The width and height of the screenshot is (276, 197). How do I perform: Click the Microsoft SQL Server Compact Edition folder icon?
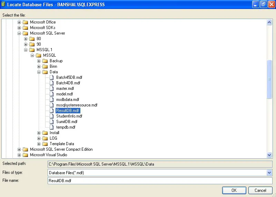[26, 149]
